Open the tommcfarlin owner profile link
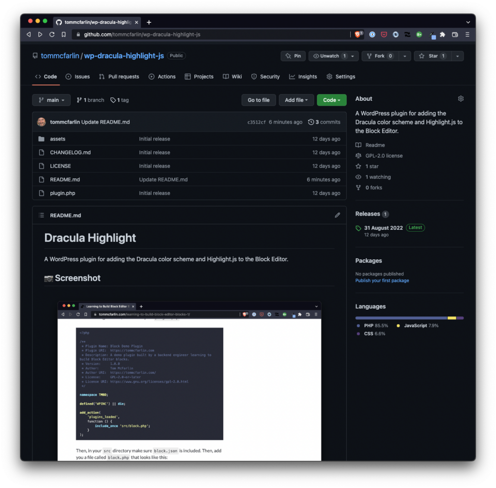This screenshot has width=496, height=488. [x=60, y=56]
